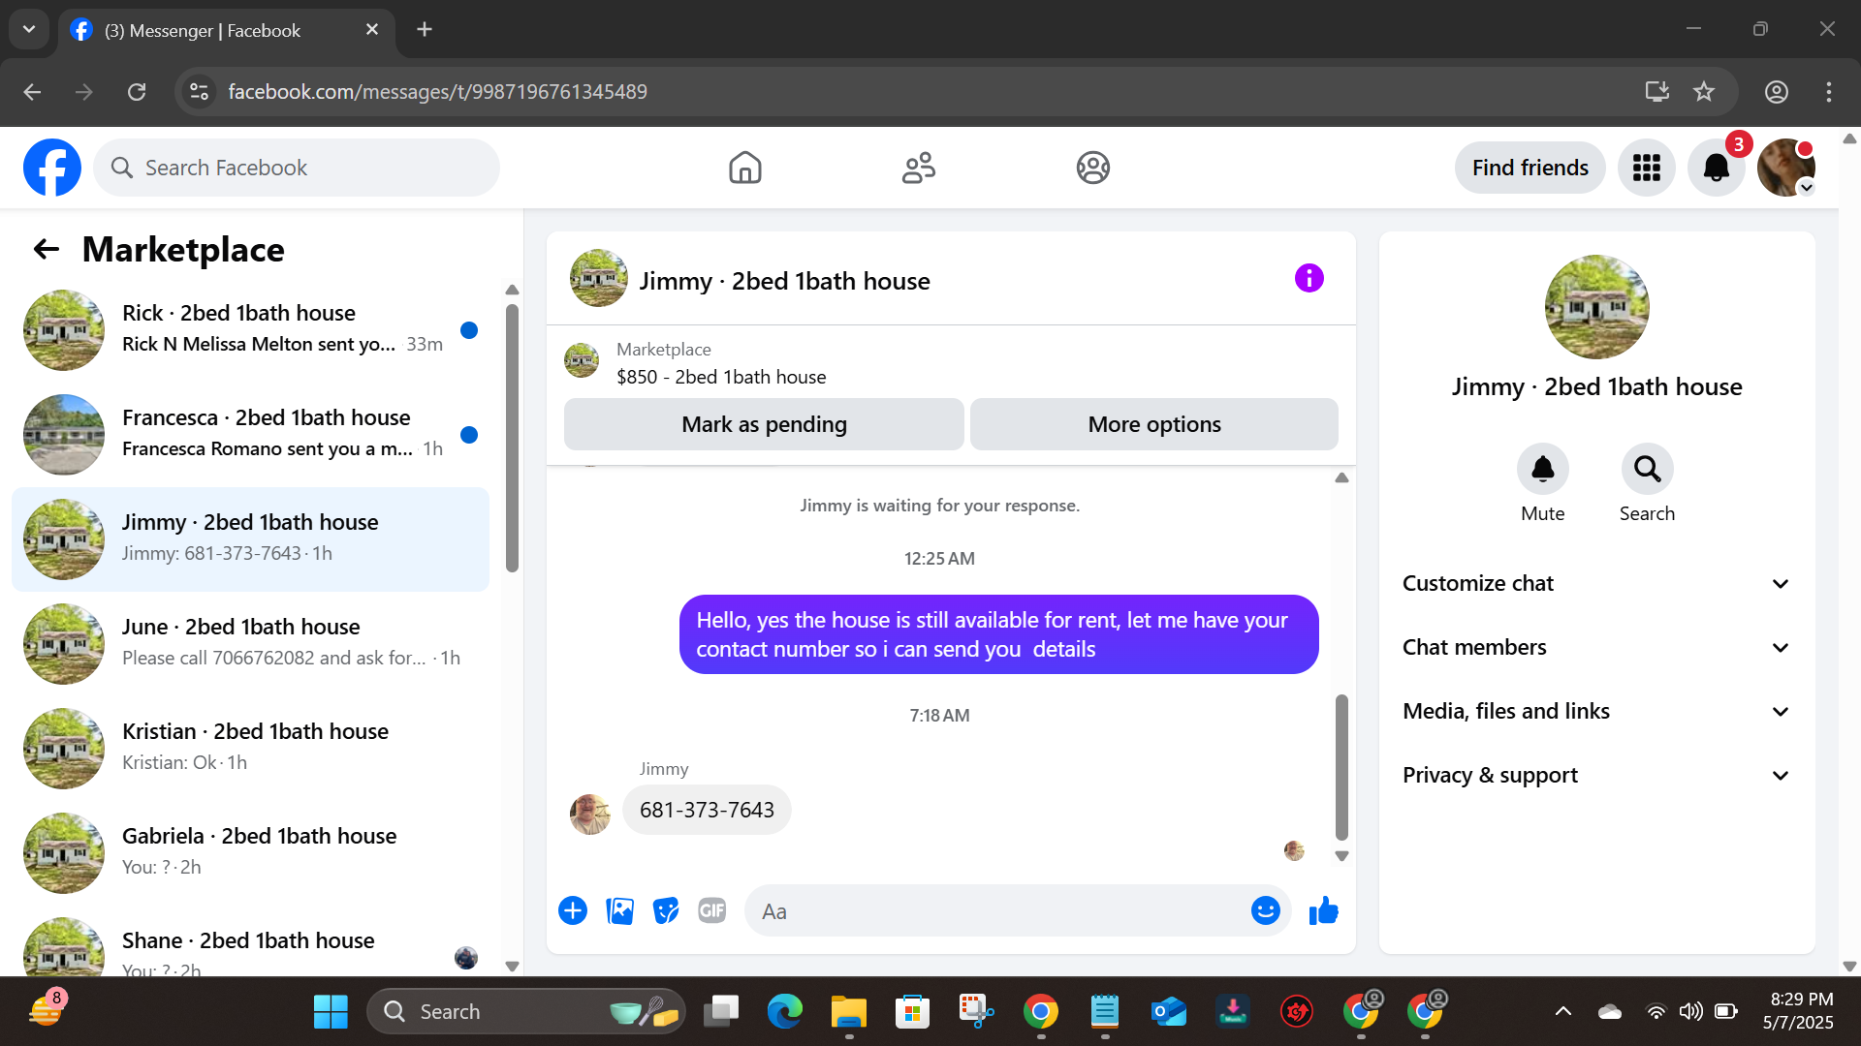Open more actions plus icon in composer

coord(573,911)
